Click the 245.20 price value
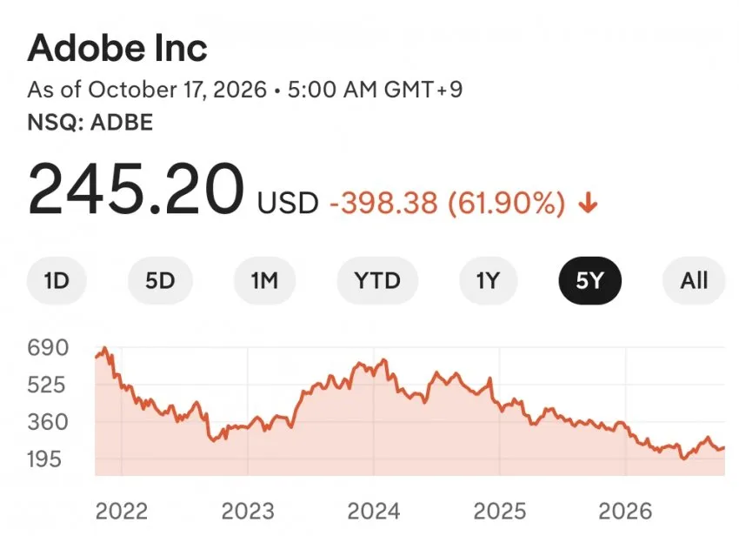 (136, 190)
